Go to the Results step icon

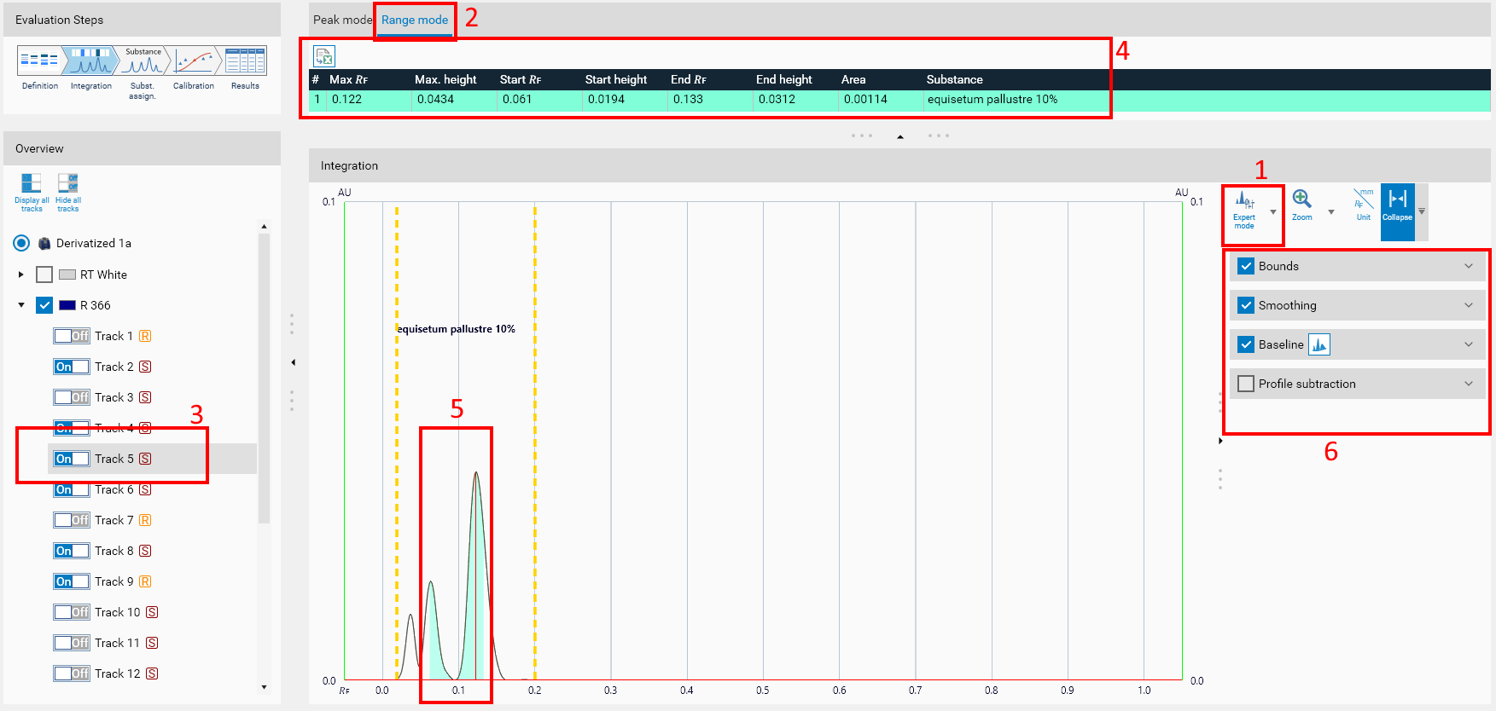pos(245,61)
